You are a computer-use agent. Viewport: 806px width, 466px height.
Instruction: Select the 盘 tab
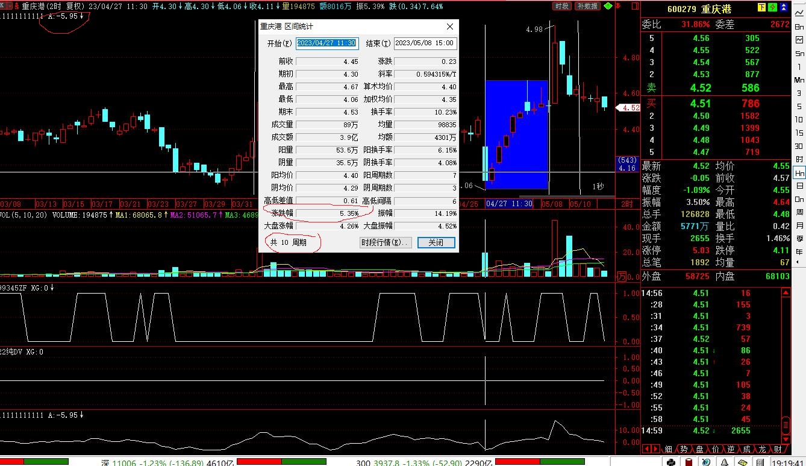[699, 449]
